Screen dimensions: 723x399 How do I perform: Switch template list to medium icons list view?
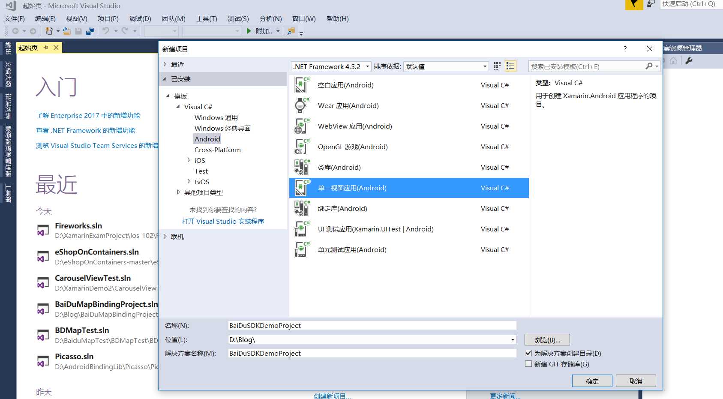coord(510,66)
